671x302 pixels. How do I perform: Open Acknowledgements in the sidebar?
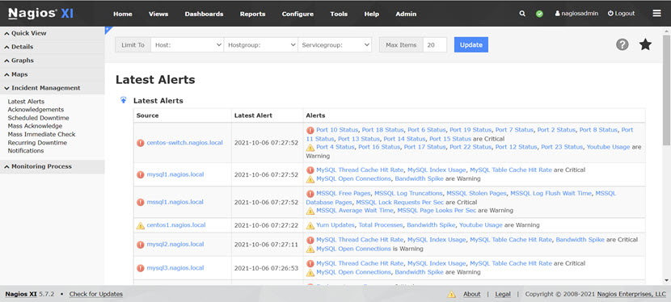pyautogui.click(x=36, y=110)
